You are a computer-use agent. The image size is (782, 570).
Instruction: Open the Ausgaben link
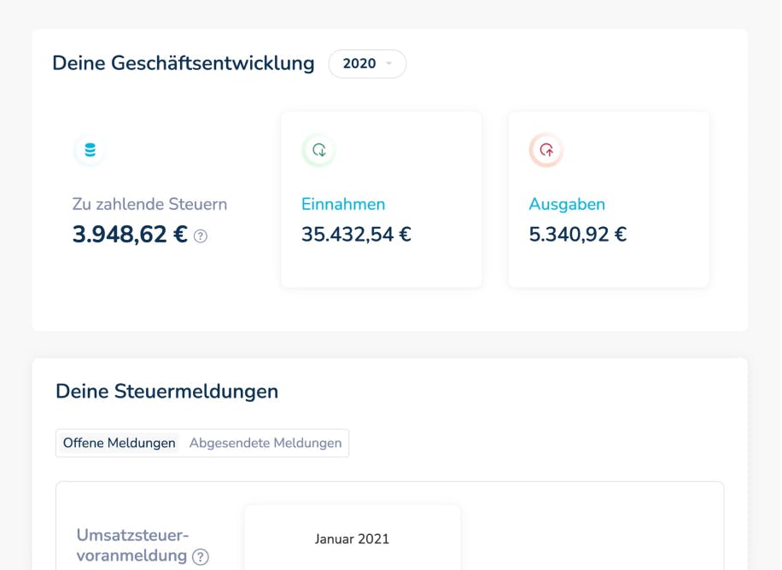coord(567,204)
